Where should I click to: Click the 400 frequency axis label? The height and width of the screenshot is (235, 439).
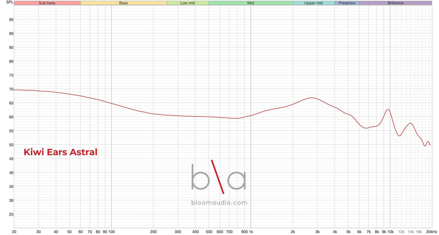click(x=196, y=232)
